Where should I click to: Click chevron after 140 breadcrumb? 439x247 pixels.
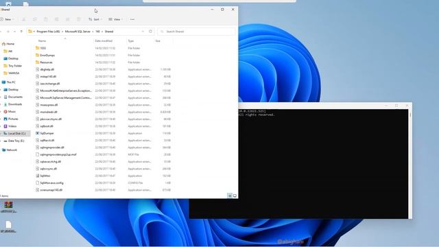tap(102, 32)
